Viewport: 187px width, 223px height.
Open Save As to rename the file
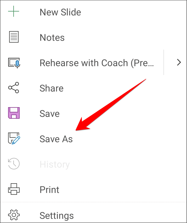[x=56, y=139]
